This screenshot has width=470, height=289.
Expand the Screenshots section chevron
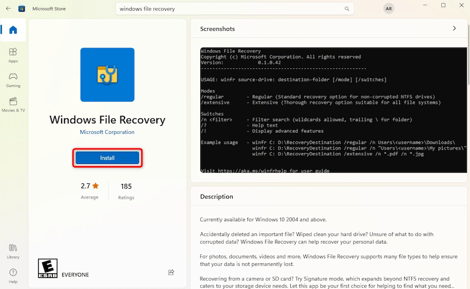(454, 28)
